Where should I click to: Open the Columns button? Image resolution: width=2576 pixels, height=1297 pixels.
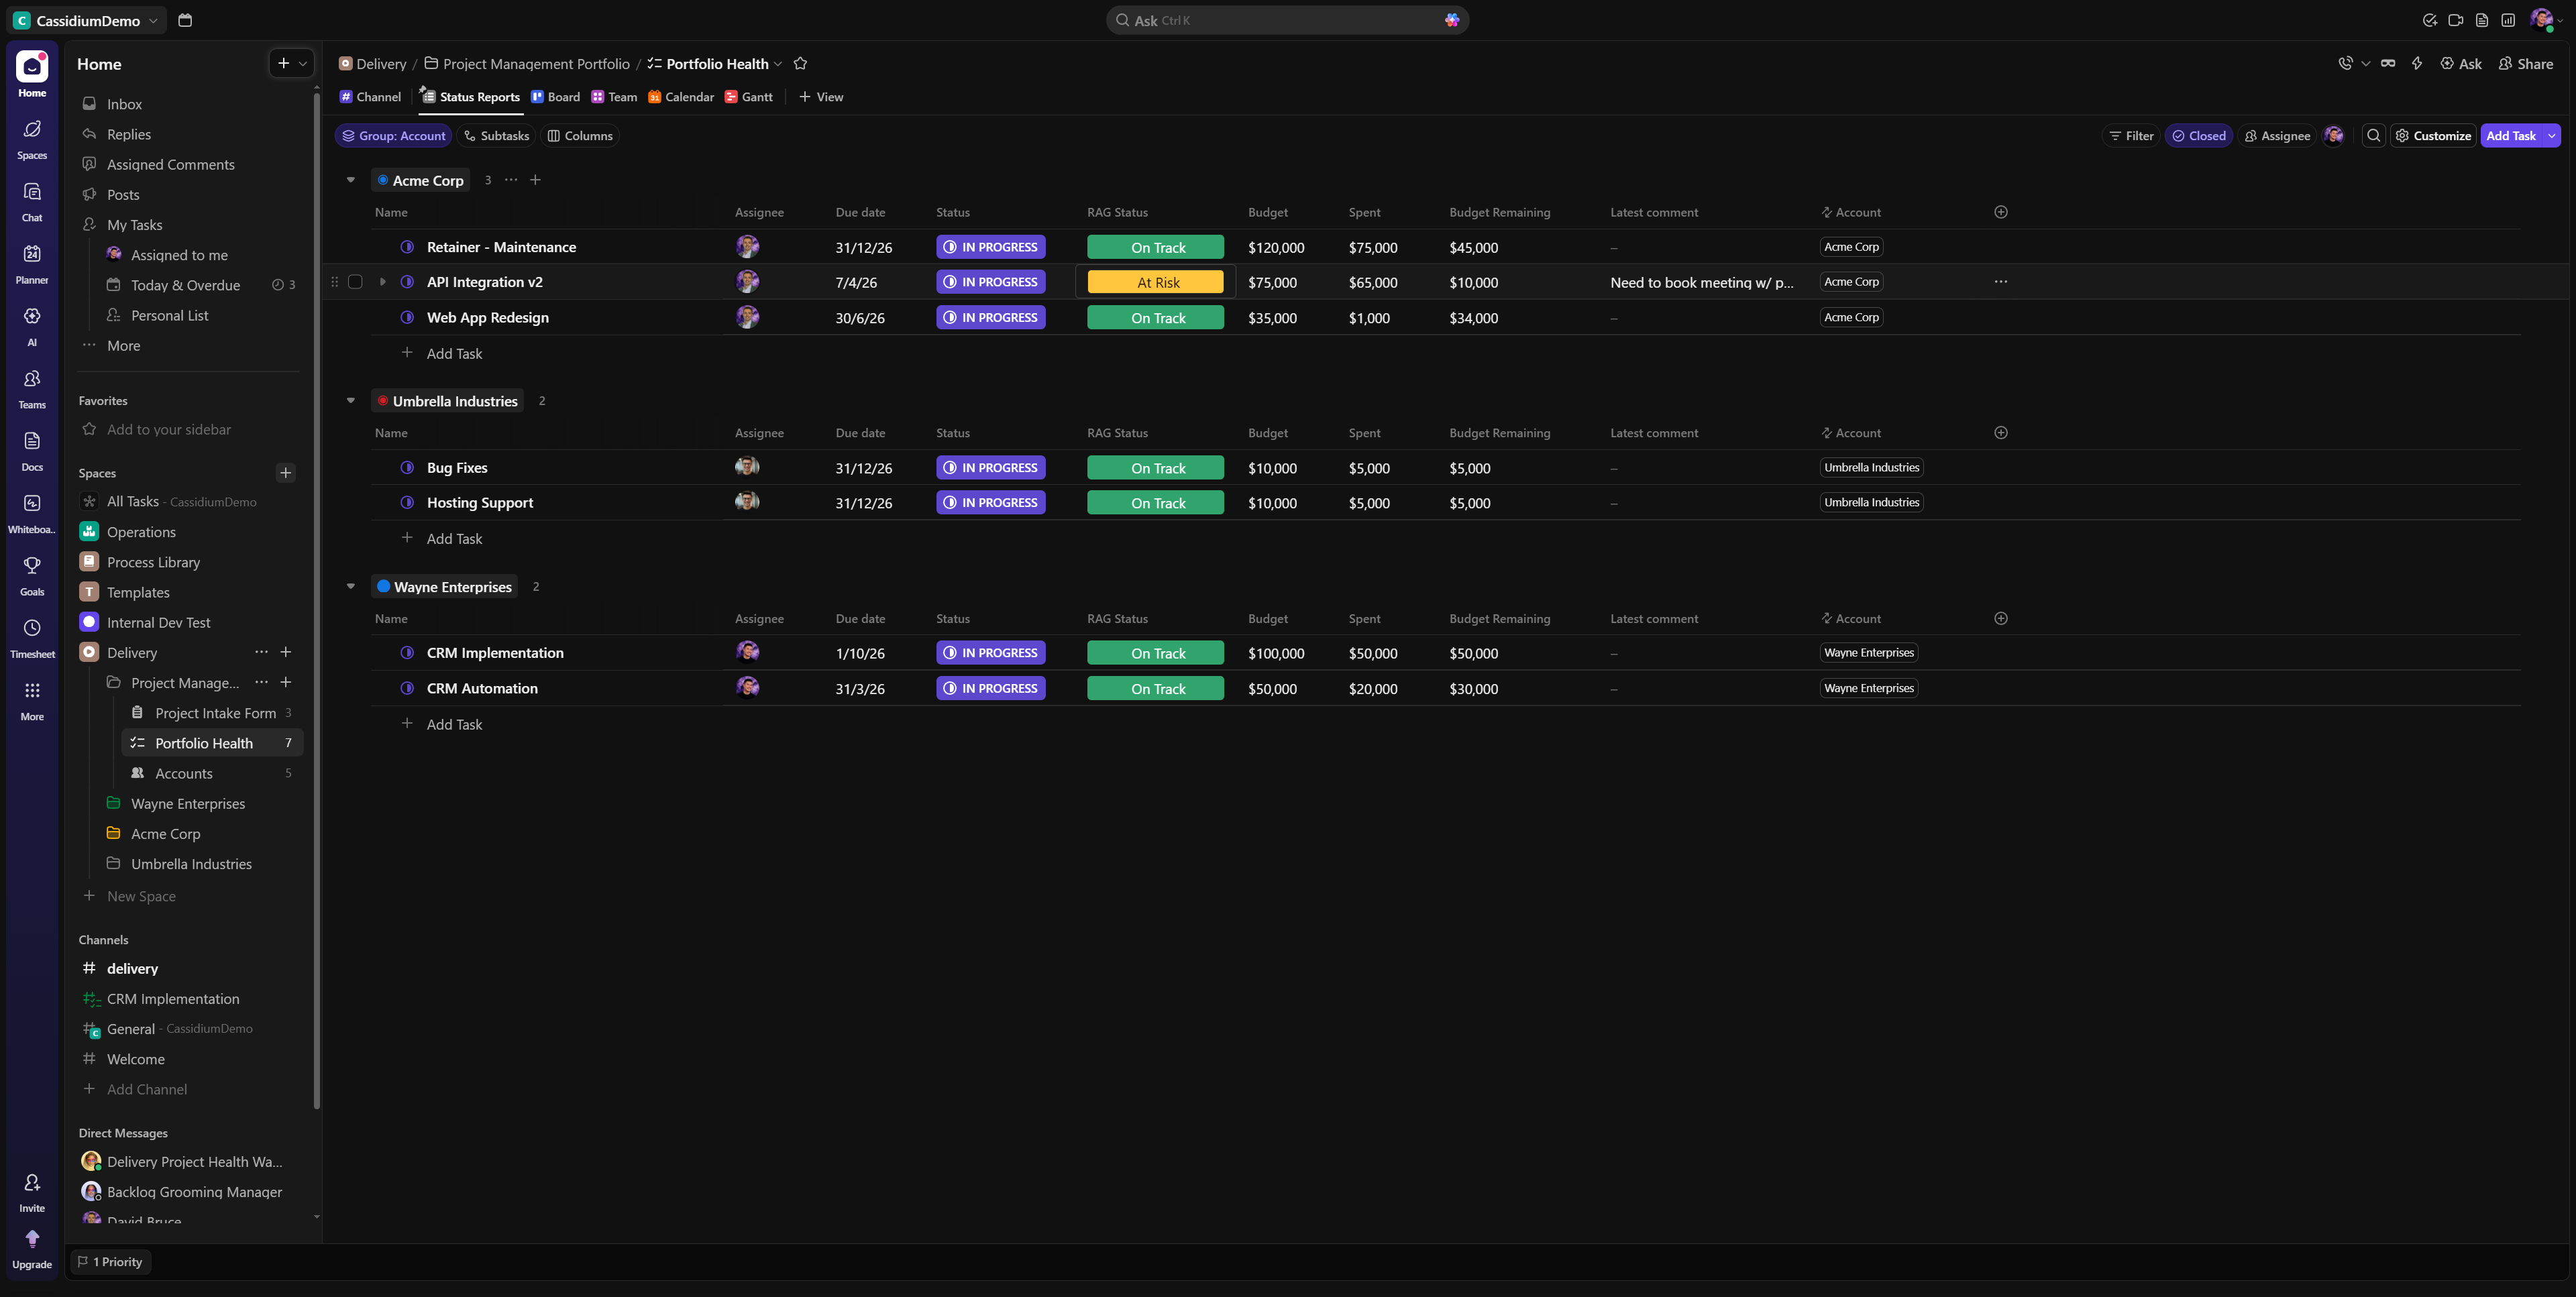pyautogui.click(x=580, y=136)
